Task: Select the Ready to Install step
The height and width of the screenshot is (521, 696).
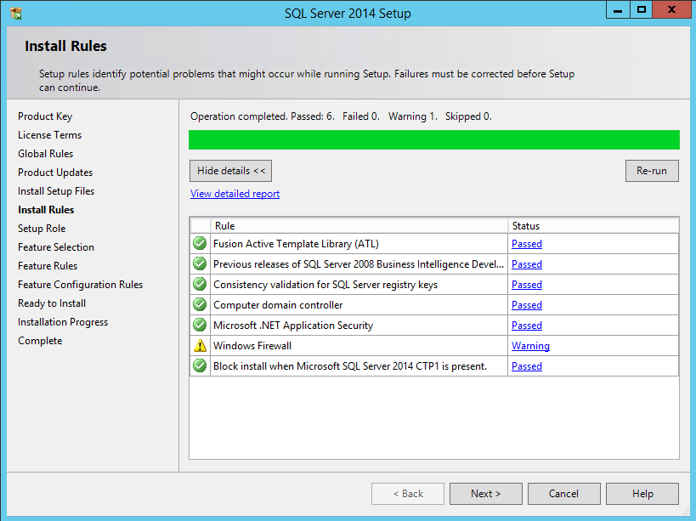Action: tap(52, 303)
